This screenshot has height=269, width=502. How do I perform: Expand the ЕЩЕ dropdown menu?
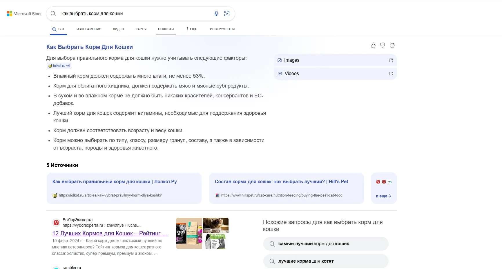tap(191, 29)
